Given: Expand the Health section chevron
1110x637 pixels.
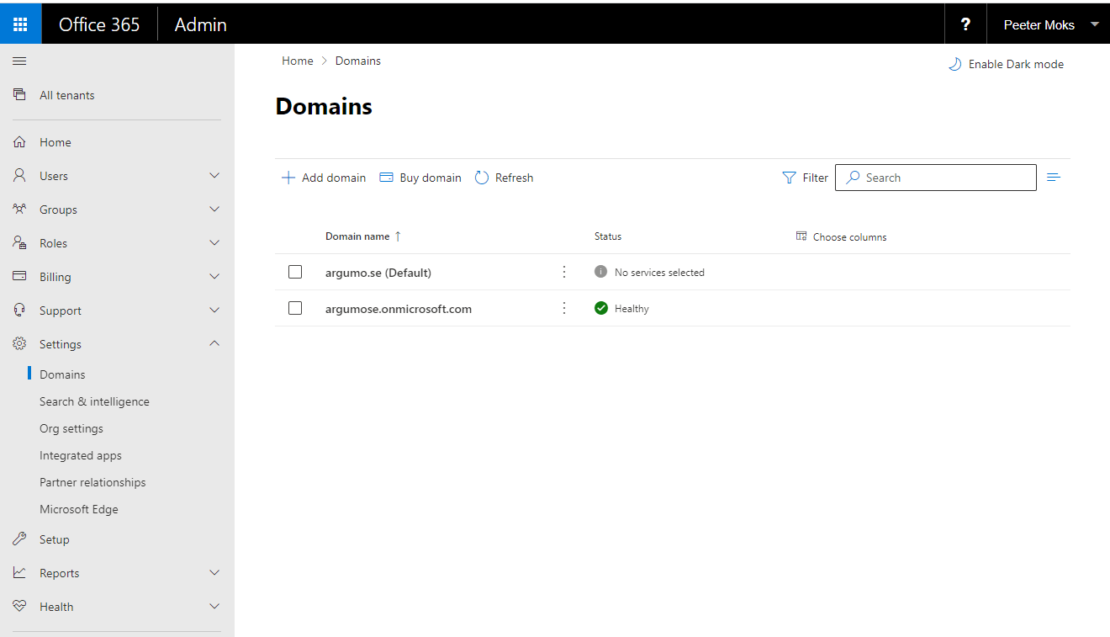Looking at the screenshot, I should pyautogui.click(x=214, y=606).
